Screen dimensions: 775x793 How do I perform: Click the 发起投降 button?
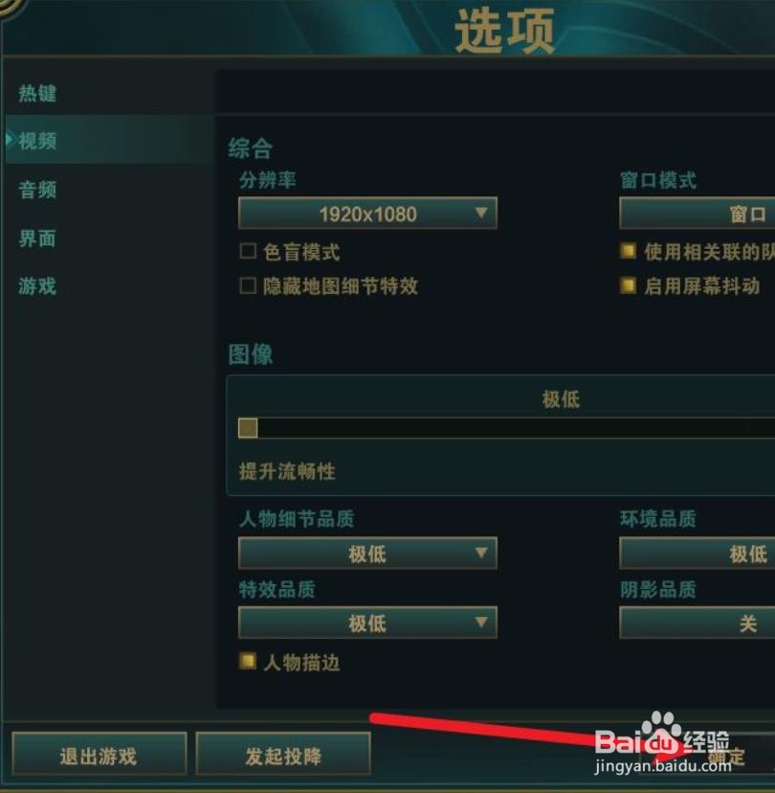pyautogui.click(x=283, y=754)
